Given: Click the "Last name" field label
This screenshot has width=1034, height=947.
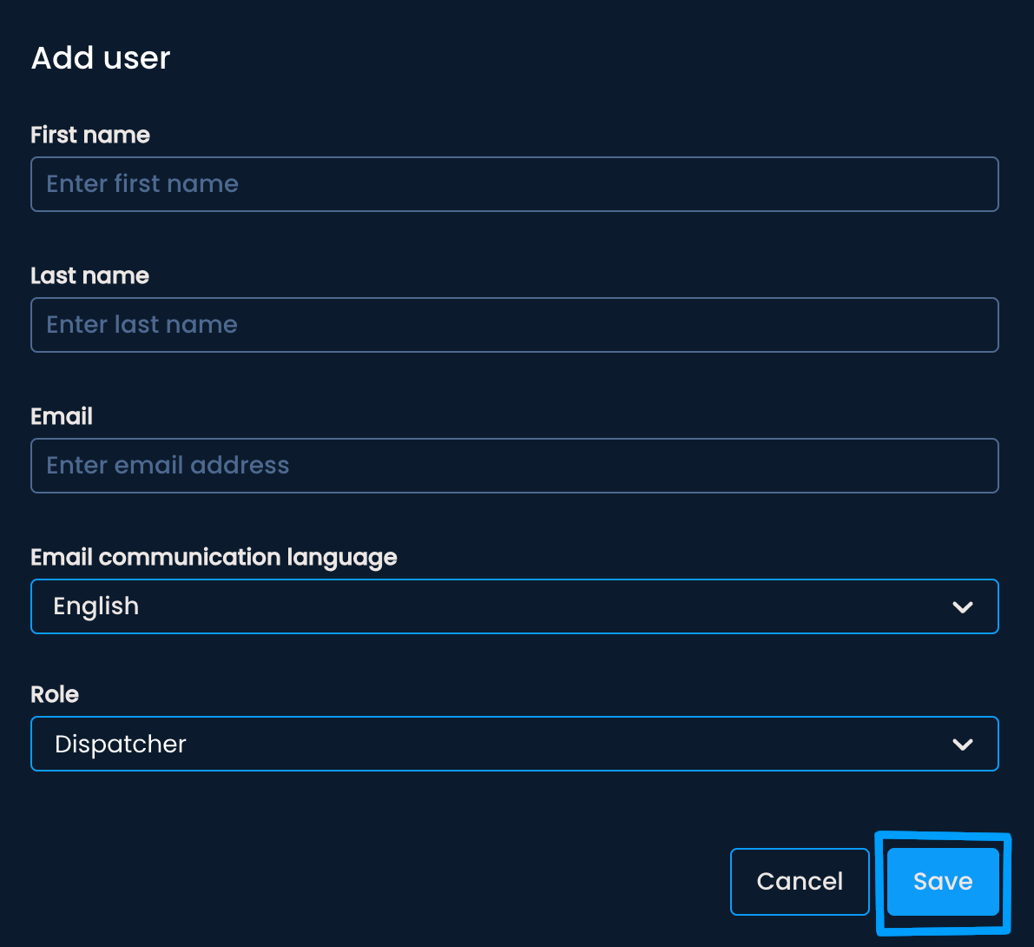Looking at the screenshot, I should pyautogui.click(x=89, y=276).
